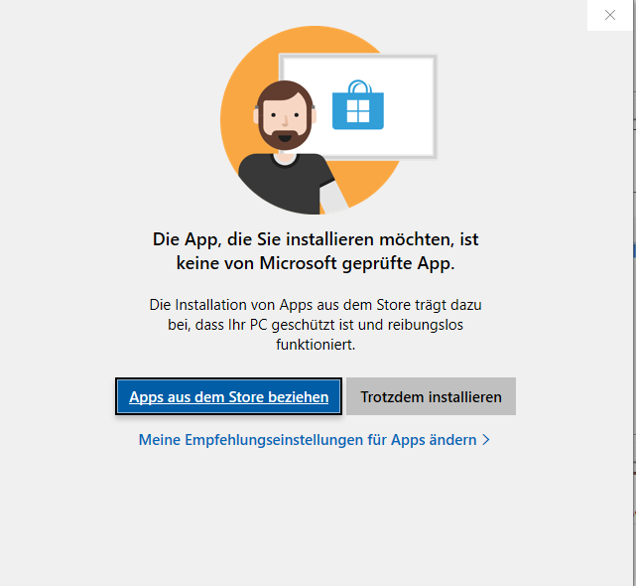Click the man's brown hair

click(281, 92)
